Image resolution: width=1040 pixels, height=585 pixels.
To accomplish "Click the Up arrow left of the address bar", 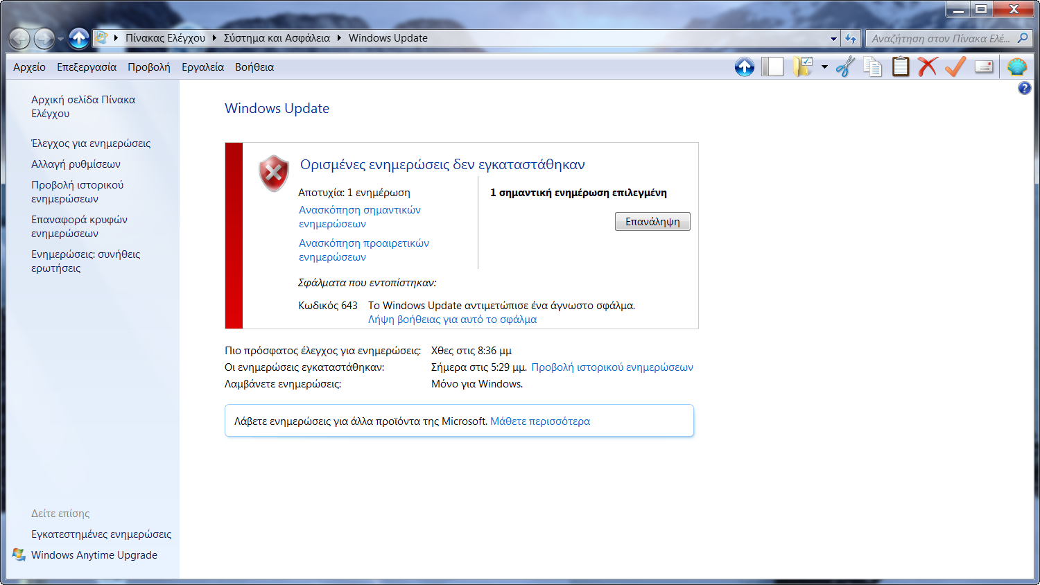I will [x=79, y=38].
